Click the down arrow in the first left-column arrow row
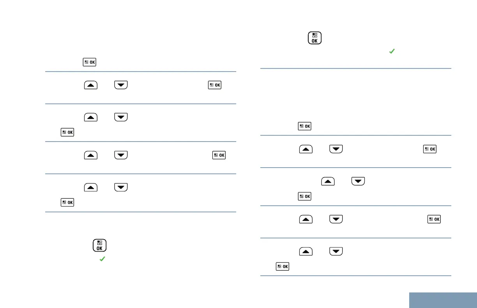The width and height of the screenshot is (477, 308). click(121, 85)
